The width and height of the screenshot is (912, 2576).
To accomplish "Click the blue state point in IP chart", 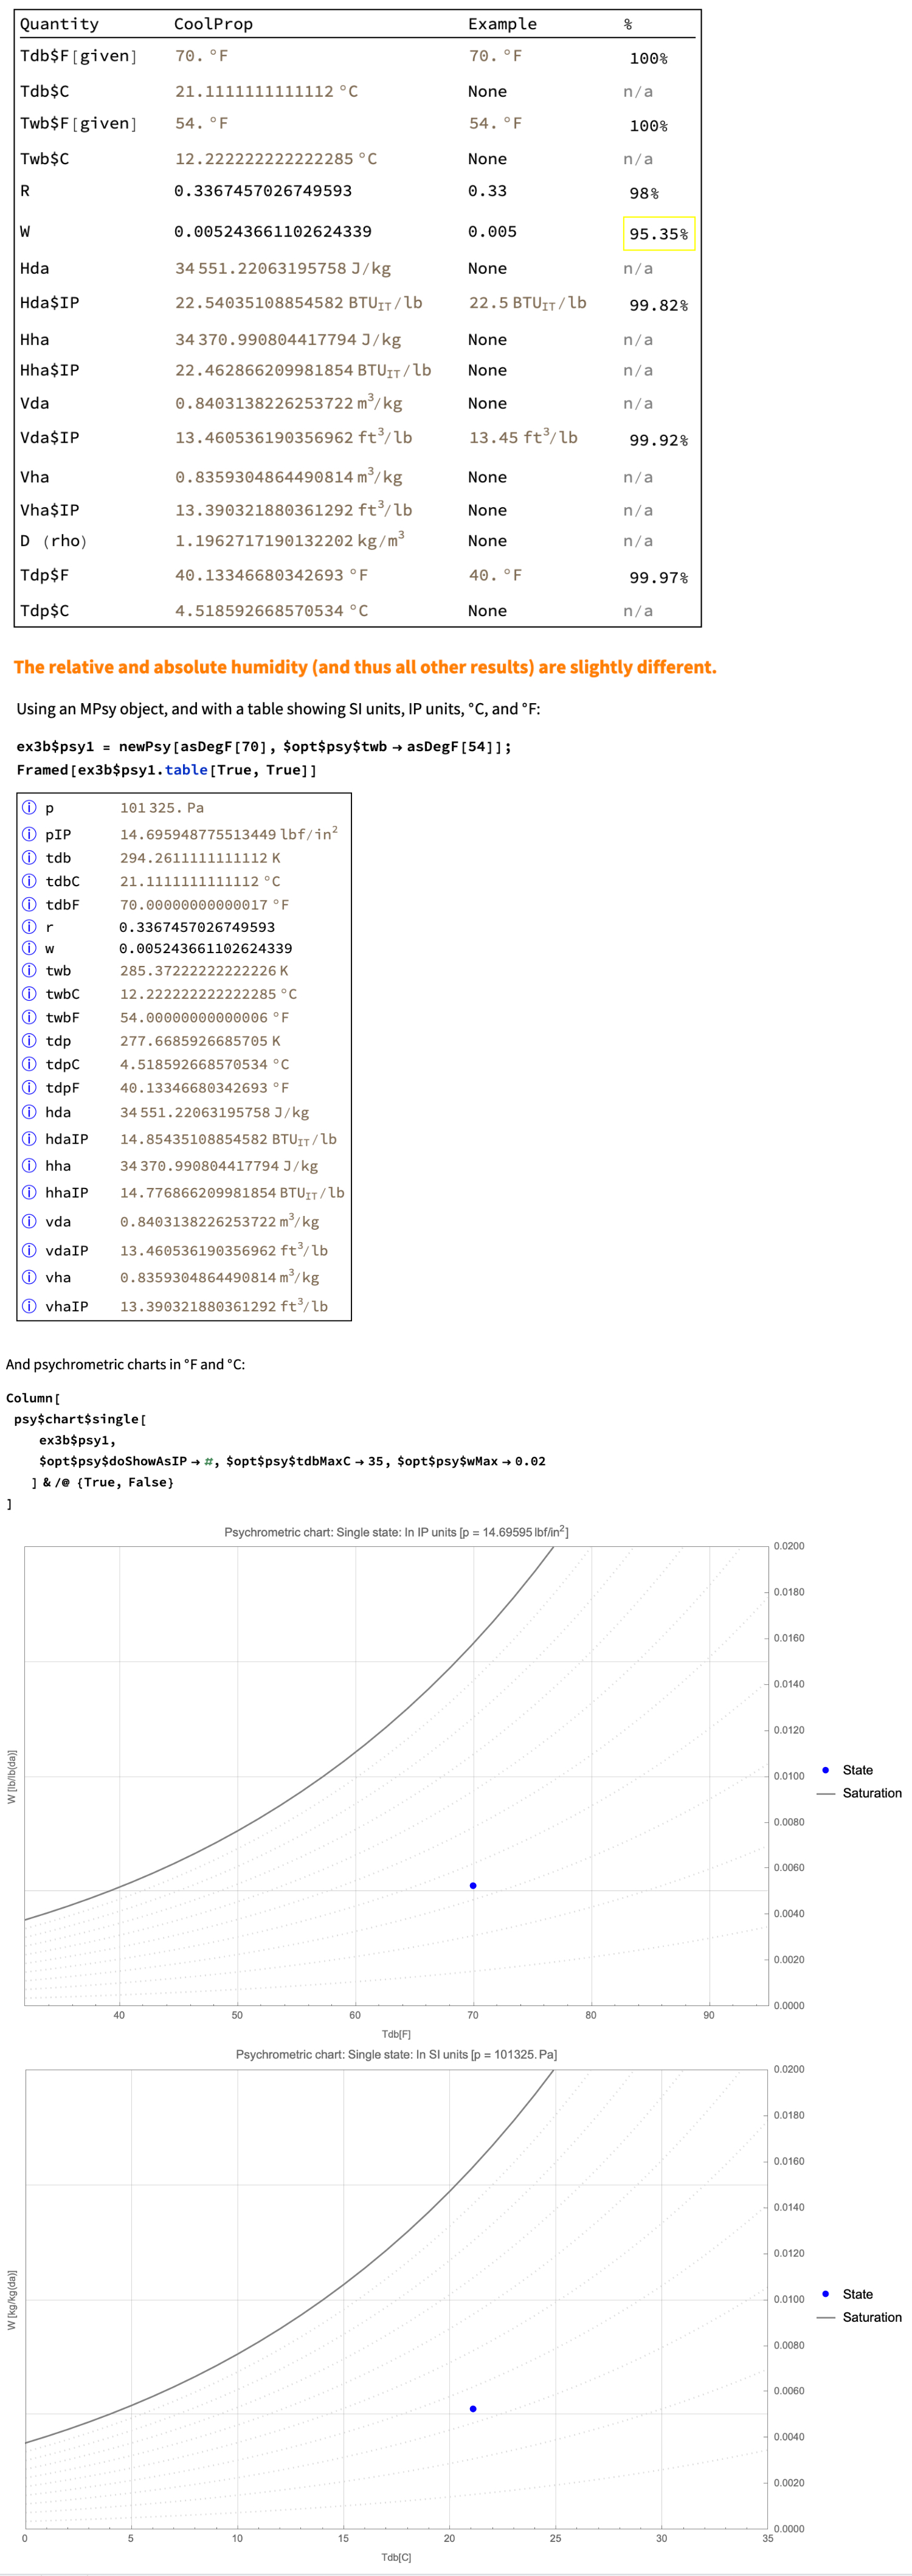I will coord(473,1886).
